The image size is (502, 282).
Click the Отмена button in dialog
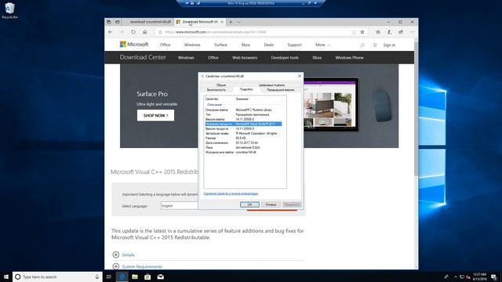pos(271,204)
